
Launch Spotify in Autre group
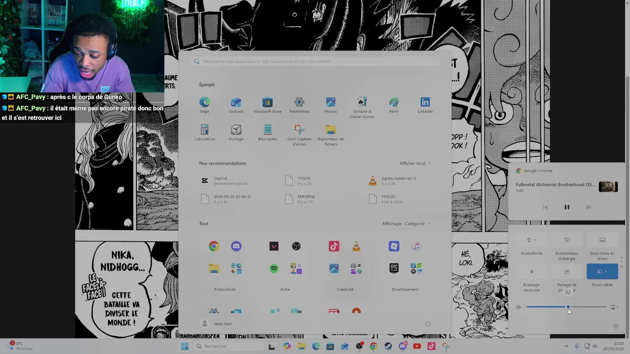point(274,268)
